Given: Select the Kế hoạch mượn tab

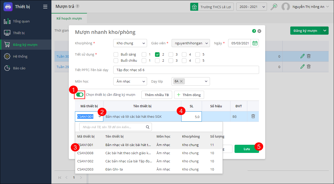Looking at the screenshot, I should 69,19.
